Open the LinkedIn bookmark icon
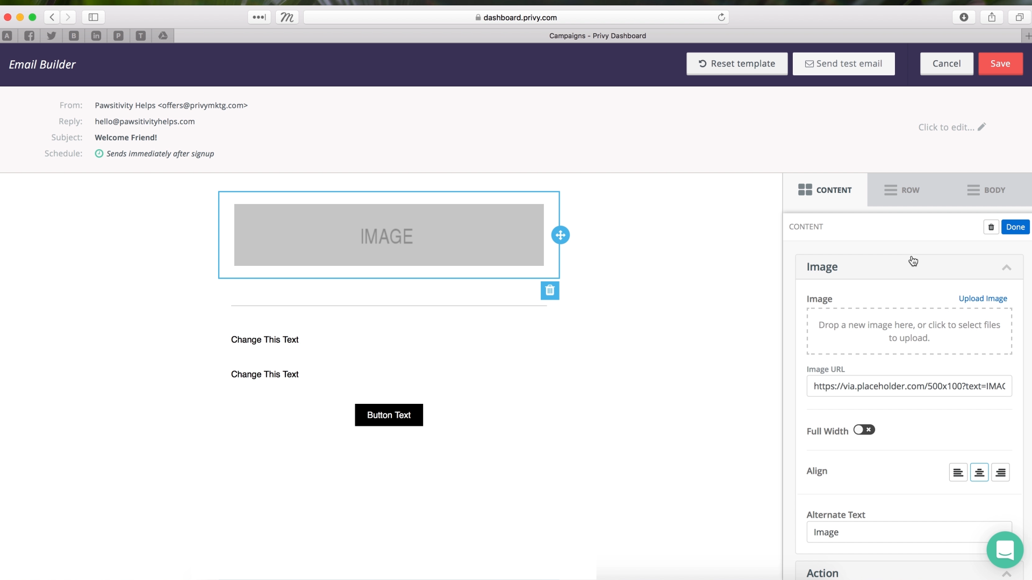 (x=96, y=36)
